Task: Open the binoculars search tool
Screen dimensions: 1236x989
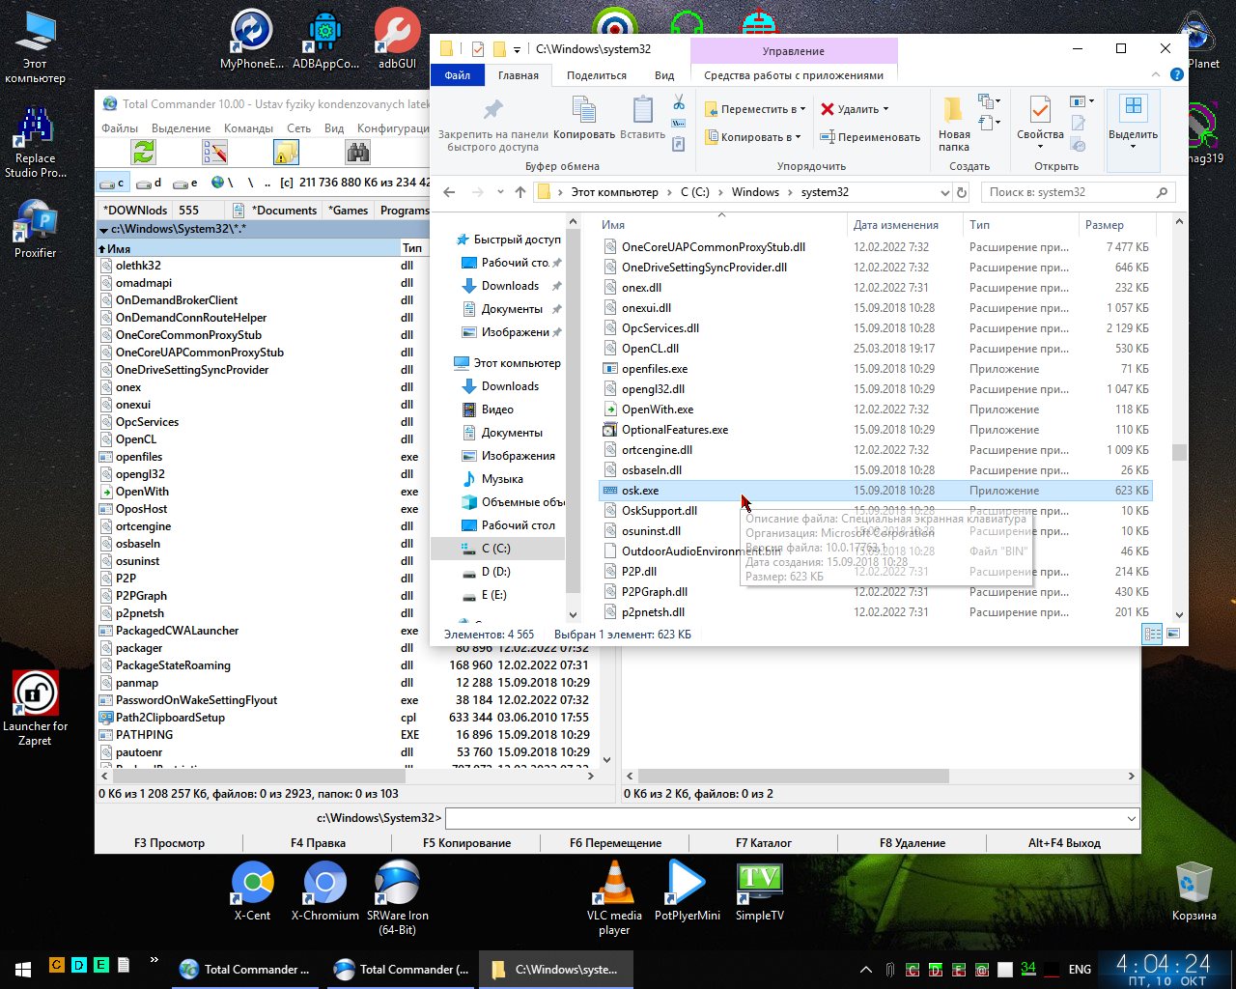Action: [357, 152]
